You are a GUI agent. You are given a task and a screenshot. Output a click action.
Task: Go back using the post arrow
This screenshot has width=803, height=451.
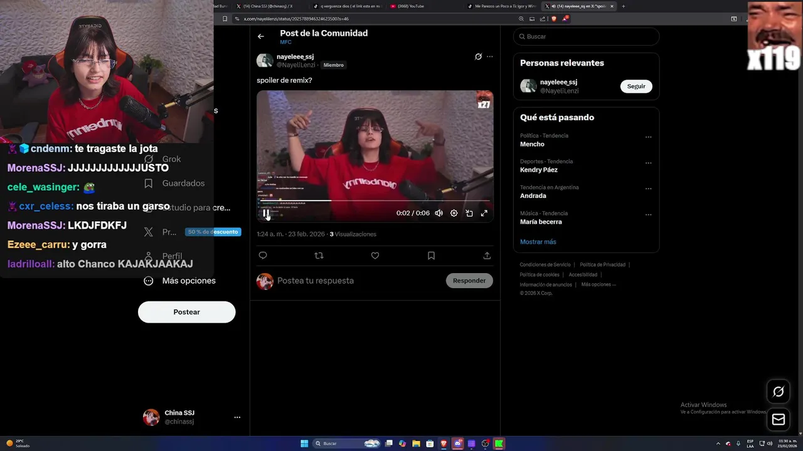pos(261,36)
